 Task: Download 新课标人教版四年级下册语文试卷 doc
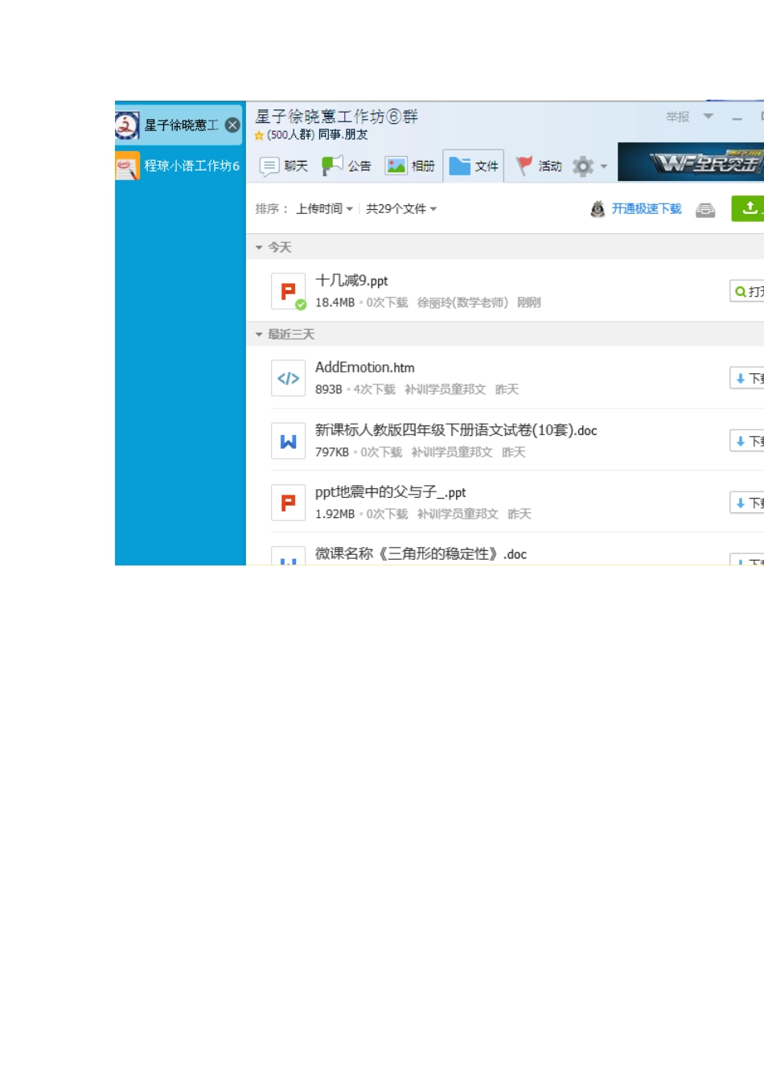pos(747,441)
